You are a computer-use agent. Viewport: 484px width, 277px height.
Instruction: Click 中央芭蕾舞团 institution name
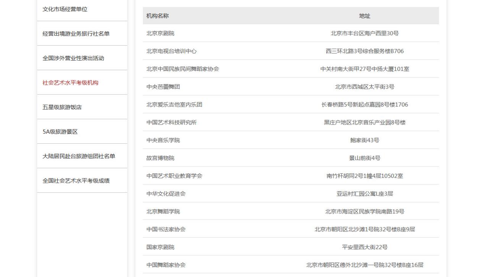163,86
